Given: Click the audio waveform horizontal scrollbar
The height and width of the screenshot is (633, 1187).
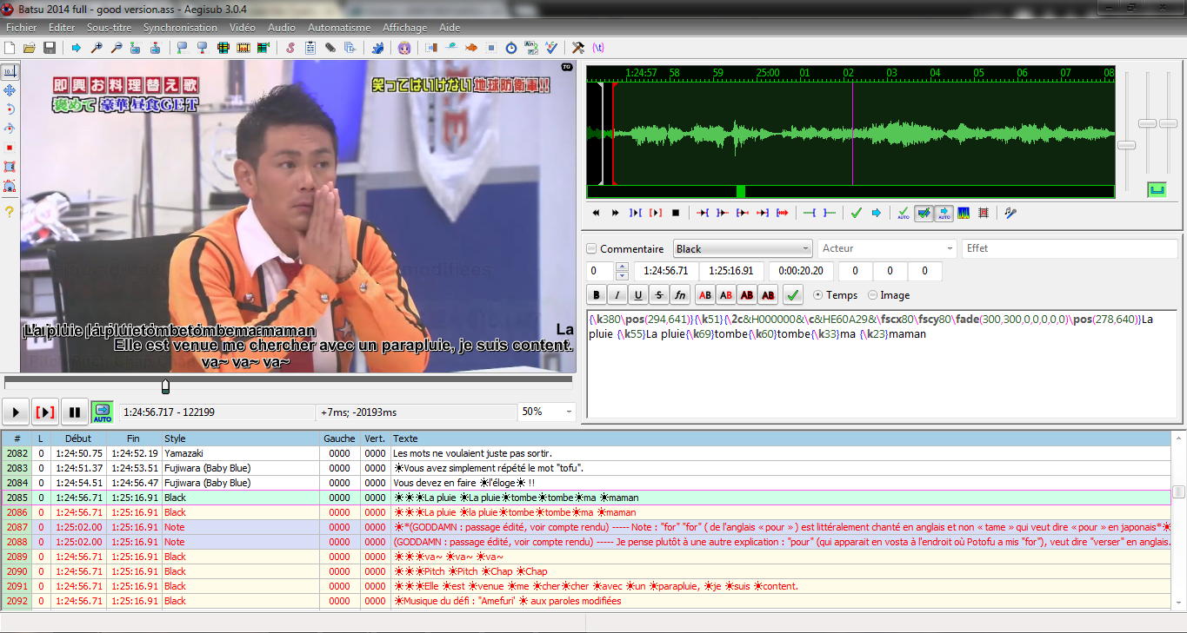Looking at the screenshot, I should [850, 191].
